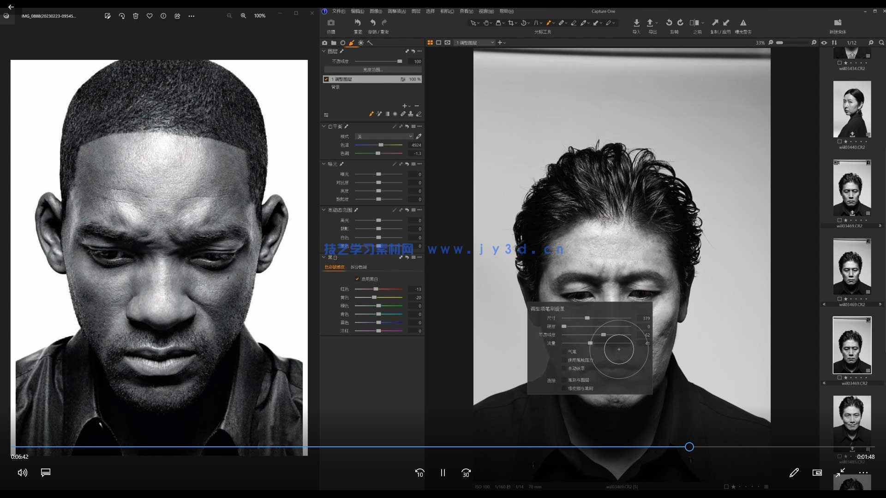Image resolution: width=886 pixels, height=498 pixels.
Task: Click the Import download arrow icon
Action: click(x=636, y=23)
